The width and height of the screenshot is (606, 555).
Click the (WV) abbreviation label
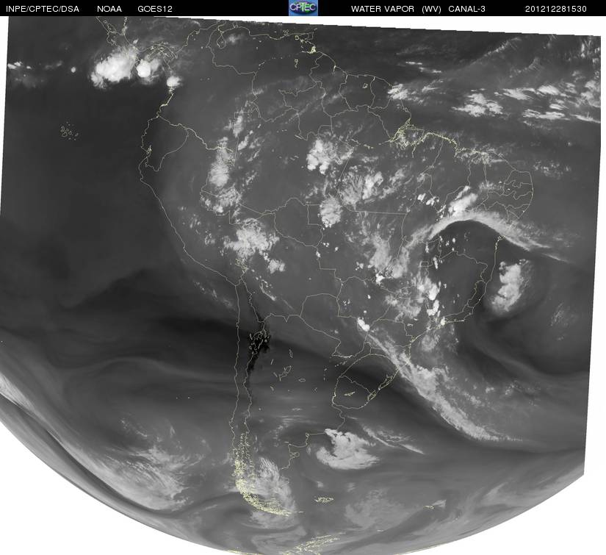click(x=432, y=9)
